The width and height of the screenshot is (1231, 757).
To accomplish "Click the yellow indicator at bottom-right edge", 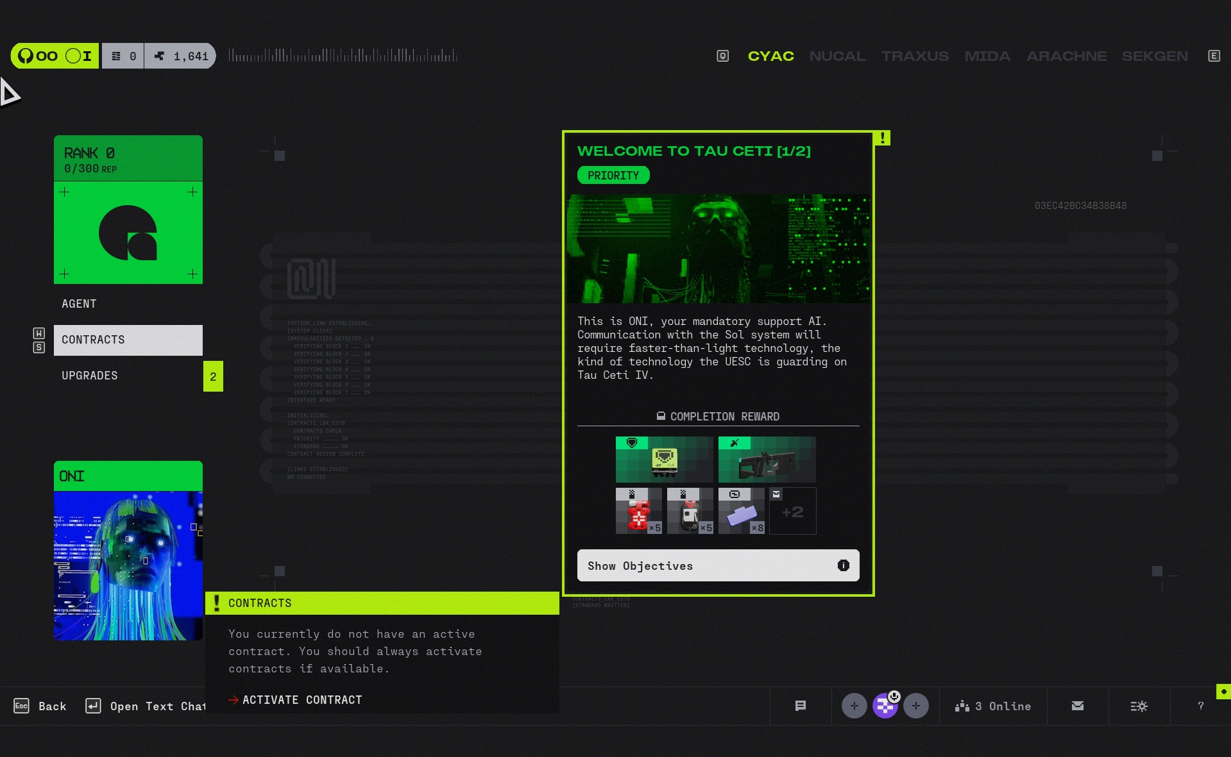I will coord(1223,692).
